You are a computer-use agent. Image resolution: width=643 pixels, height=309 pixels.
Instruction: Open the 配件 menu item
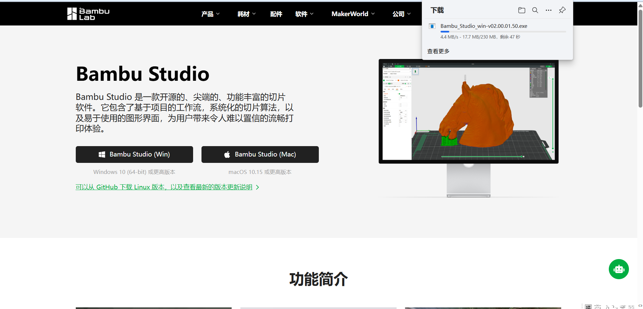[x=276, y=14]
